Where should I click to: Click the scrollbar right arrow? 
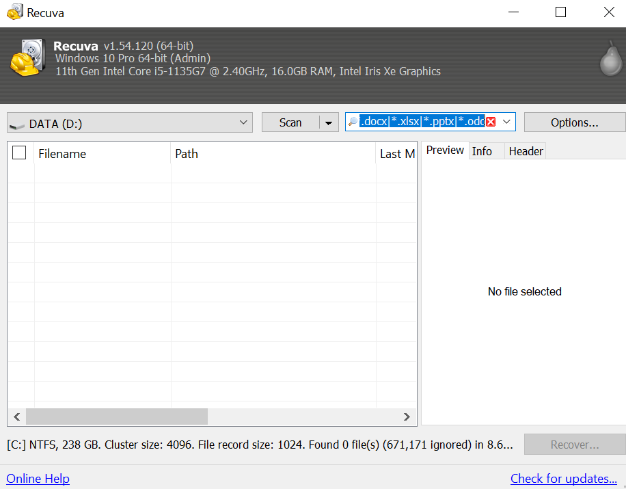[x=407, y=417]
